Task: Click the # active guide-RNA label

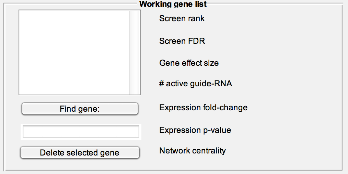Action: tap(195, 84)
